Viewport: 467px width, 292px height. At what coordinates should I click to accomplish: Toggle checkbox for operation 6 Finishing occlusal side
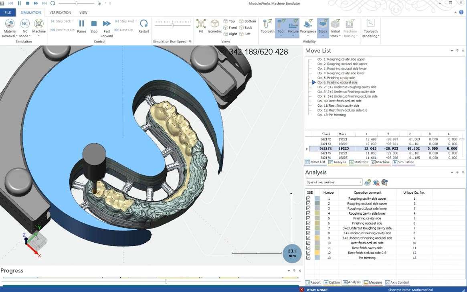tap(308, 223)
